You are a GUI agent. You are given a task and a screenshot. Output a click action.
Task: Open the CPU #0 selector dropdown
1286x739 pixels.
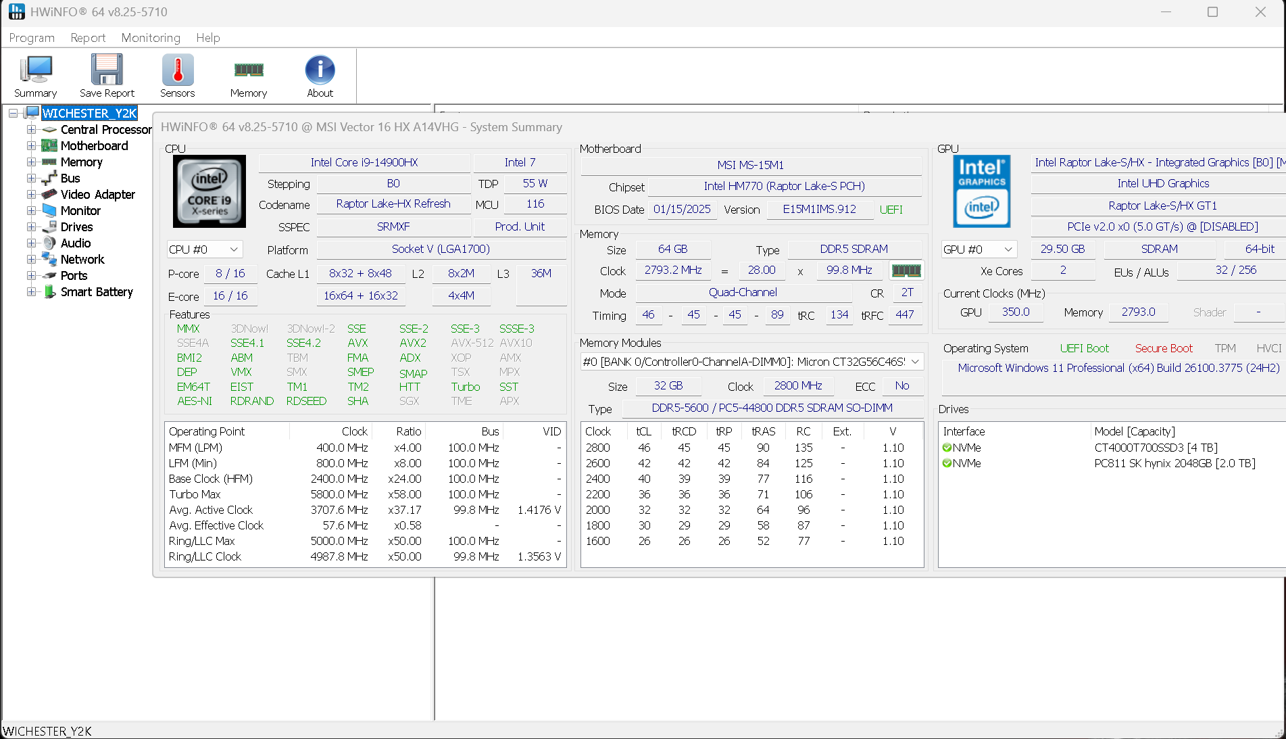click(205, 249)
